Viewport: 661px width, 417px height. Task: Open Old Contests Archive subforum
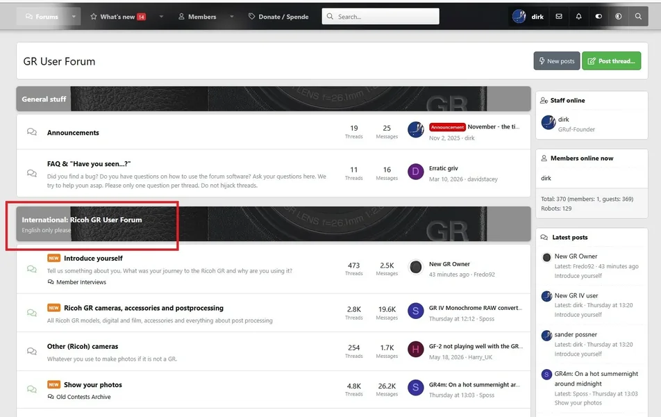[83, 397]
